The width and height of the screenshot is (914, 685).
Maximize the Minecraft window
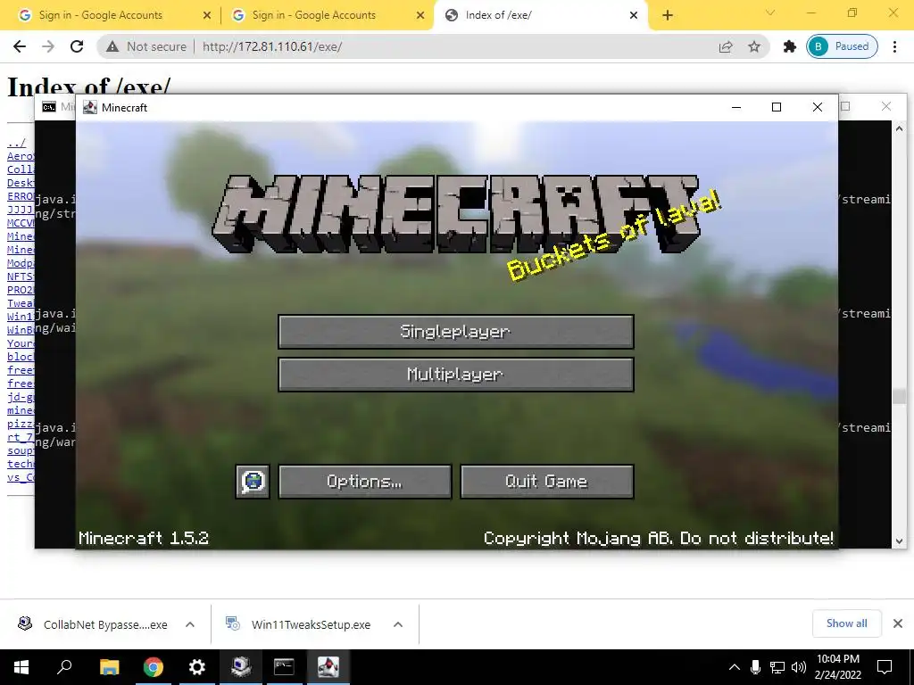(x=777, y=107)
